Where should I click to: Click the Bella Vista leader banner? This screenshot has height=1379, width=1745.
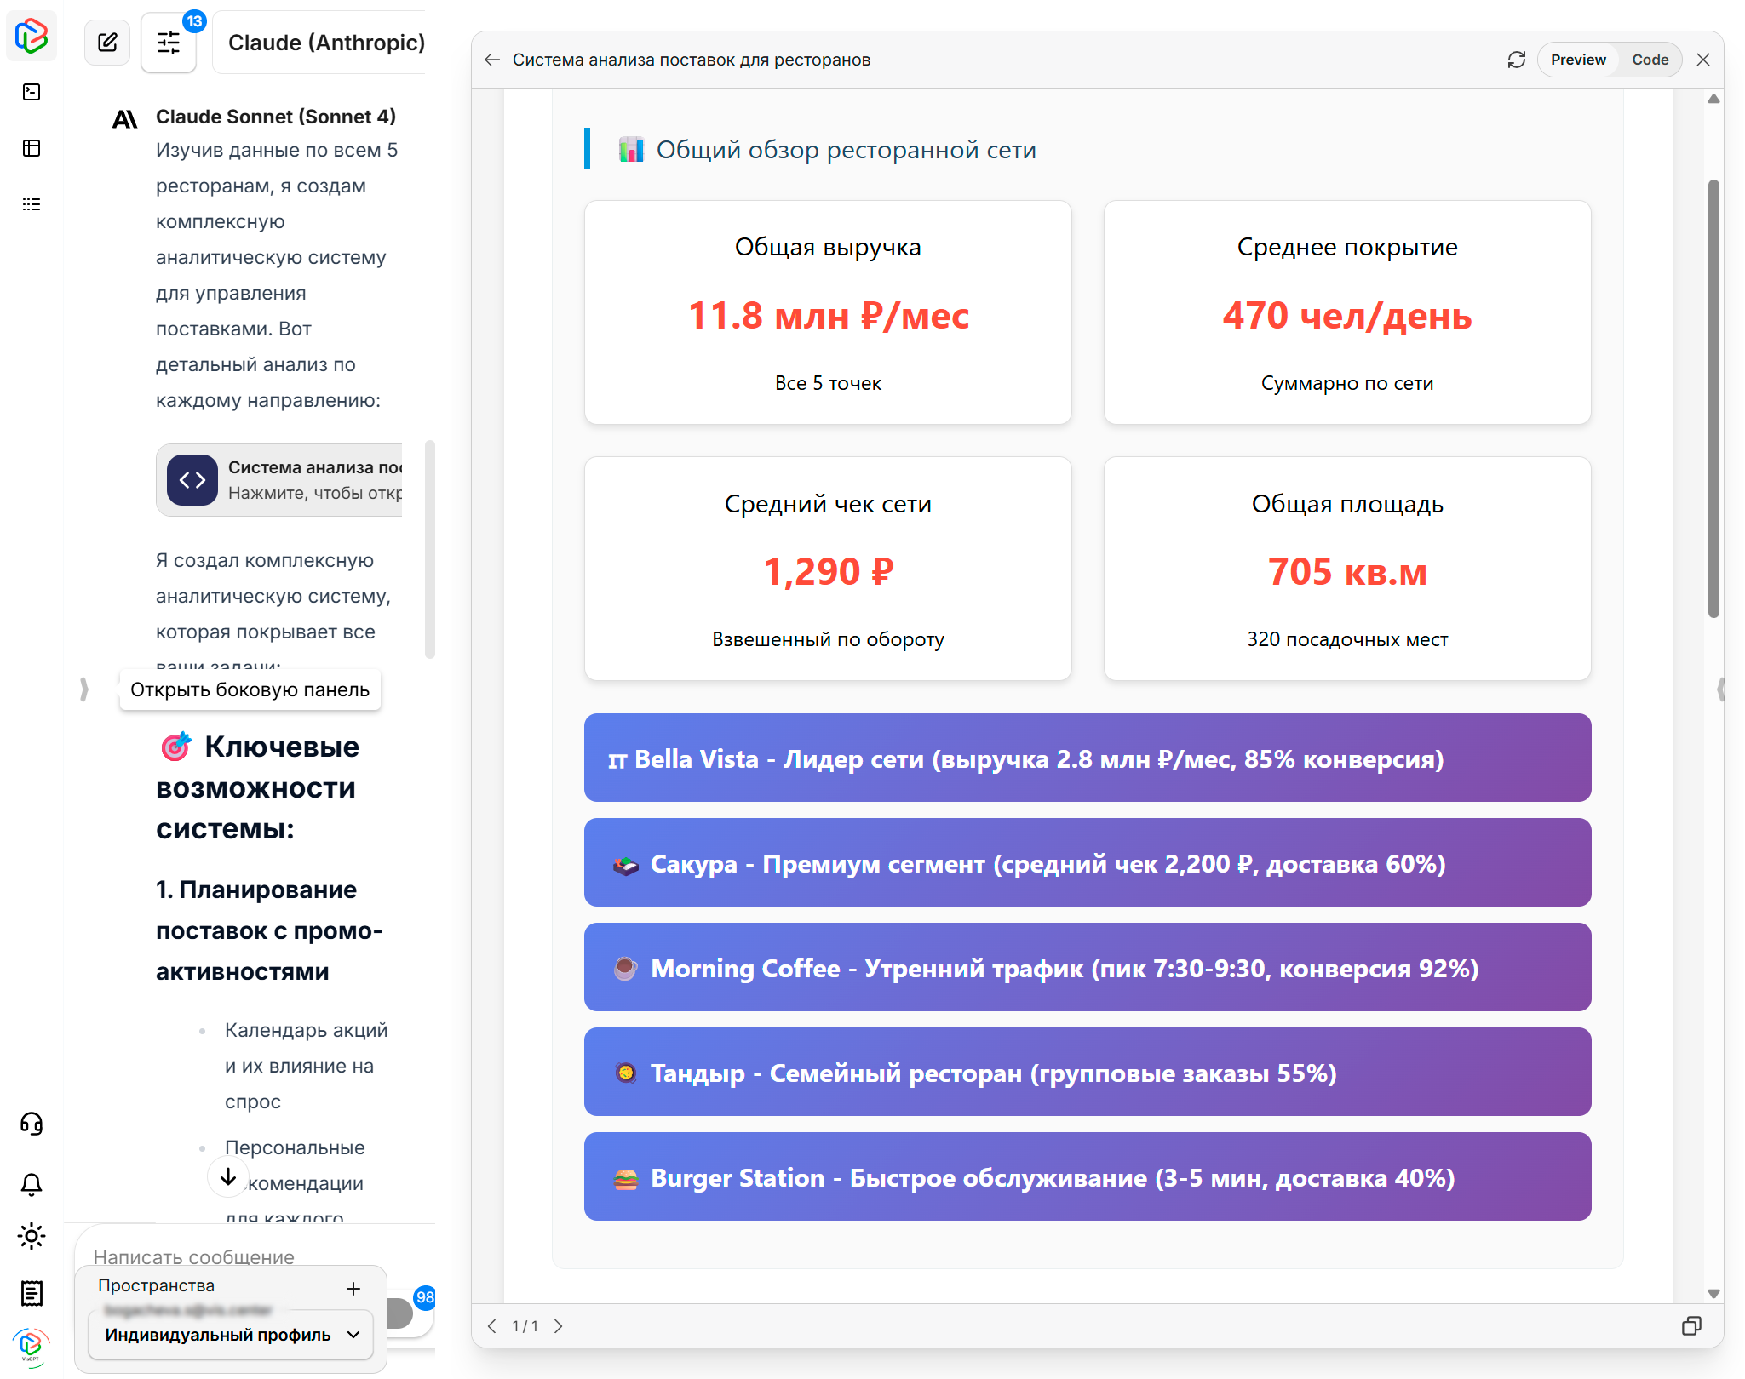tap(1088, 758)
